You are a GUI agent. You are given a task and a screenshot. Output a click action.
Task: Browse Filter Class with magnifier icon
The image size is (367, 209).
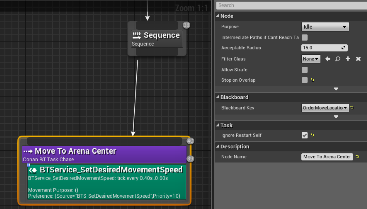point(338,59)
